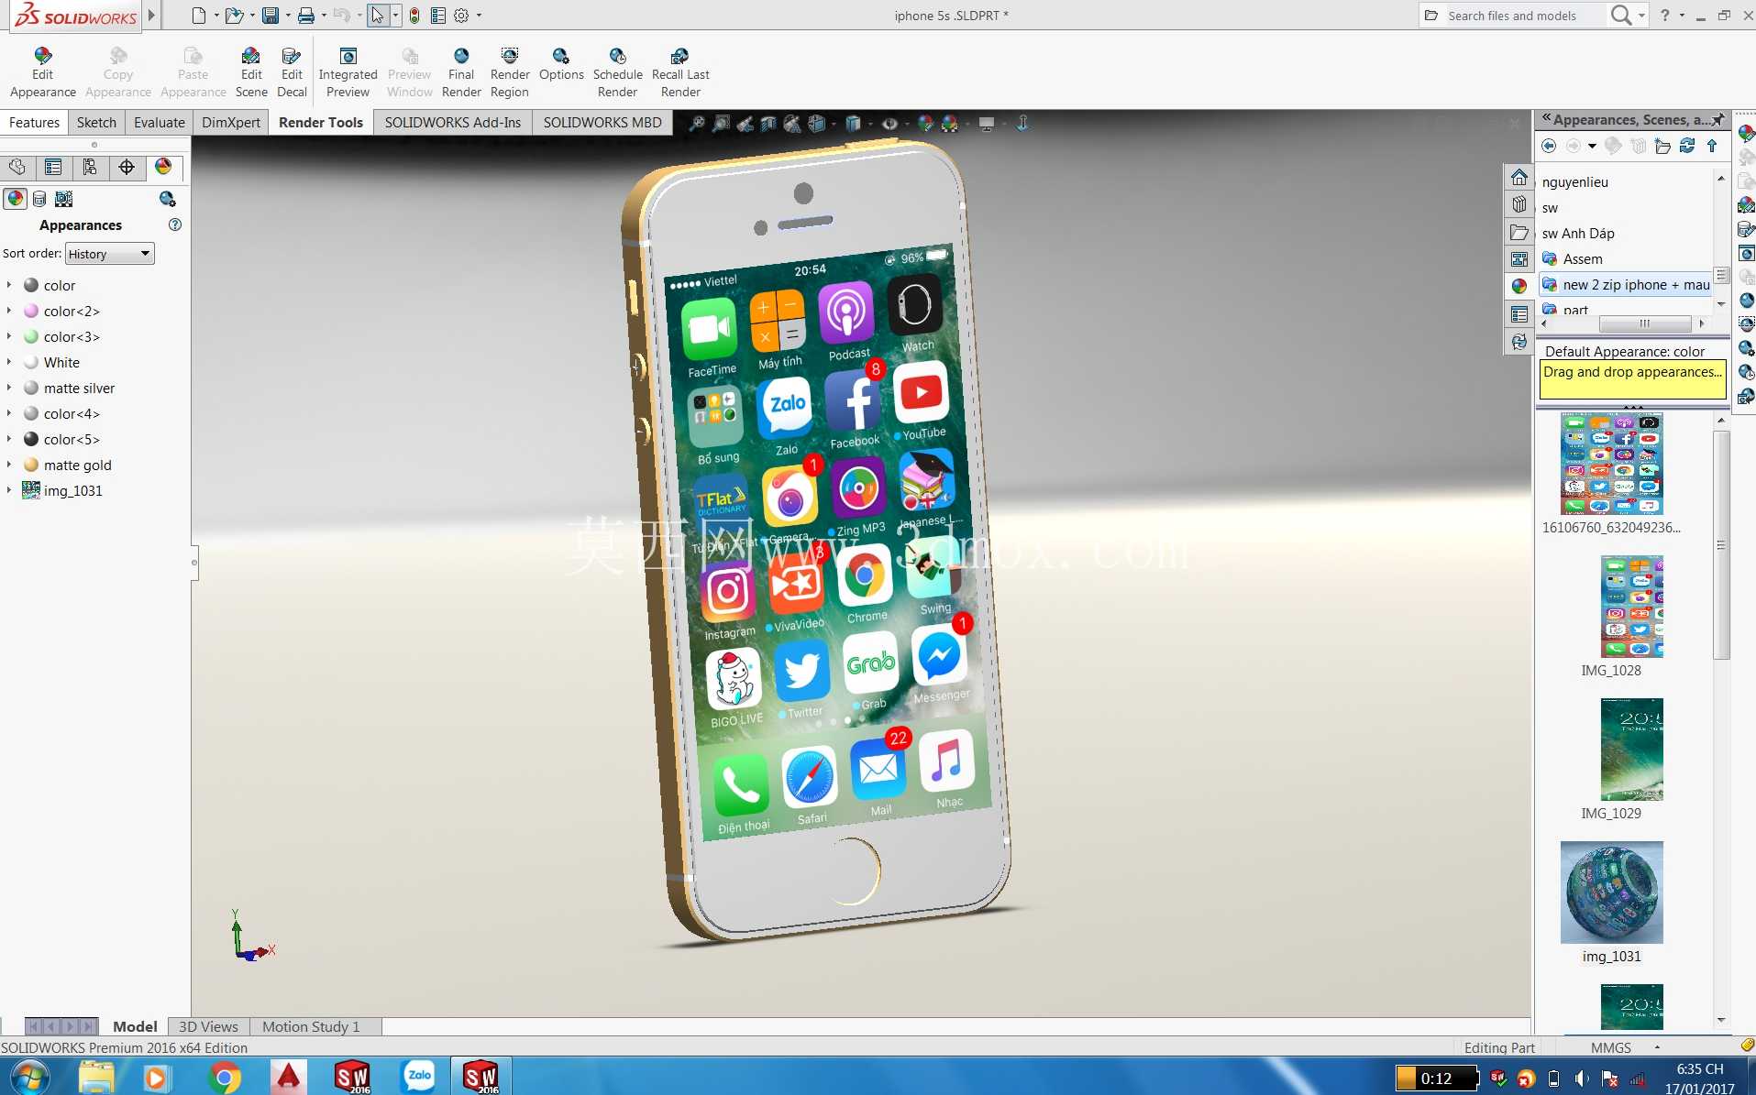Viewport: 1756px width, 1095px height.
Task: Click the Rebuild traffic light icon
Action: tap(414, 16)
